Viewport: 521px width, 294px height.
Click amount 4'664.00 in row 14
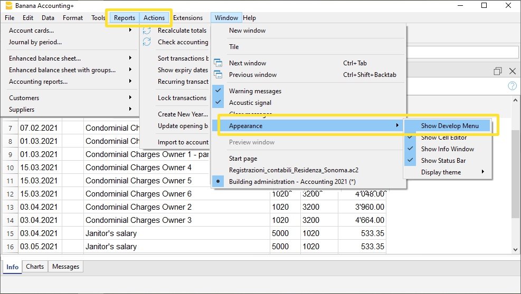(x=362, y=220)
